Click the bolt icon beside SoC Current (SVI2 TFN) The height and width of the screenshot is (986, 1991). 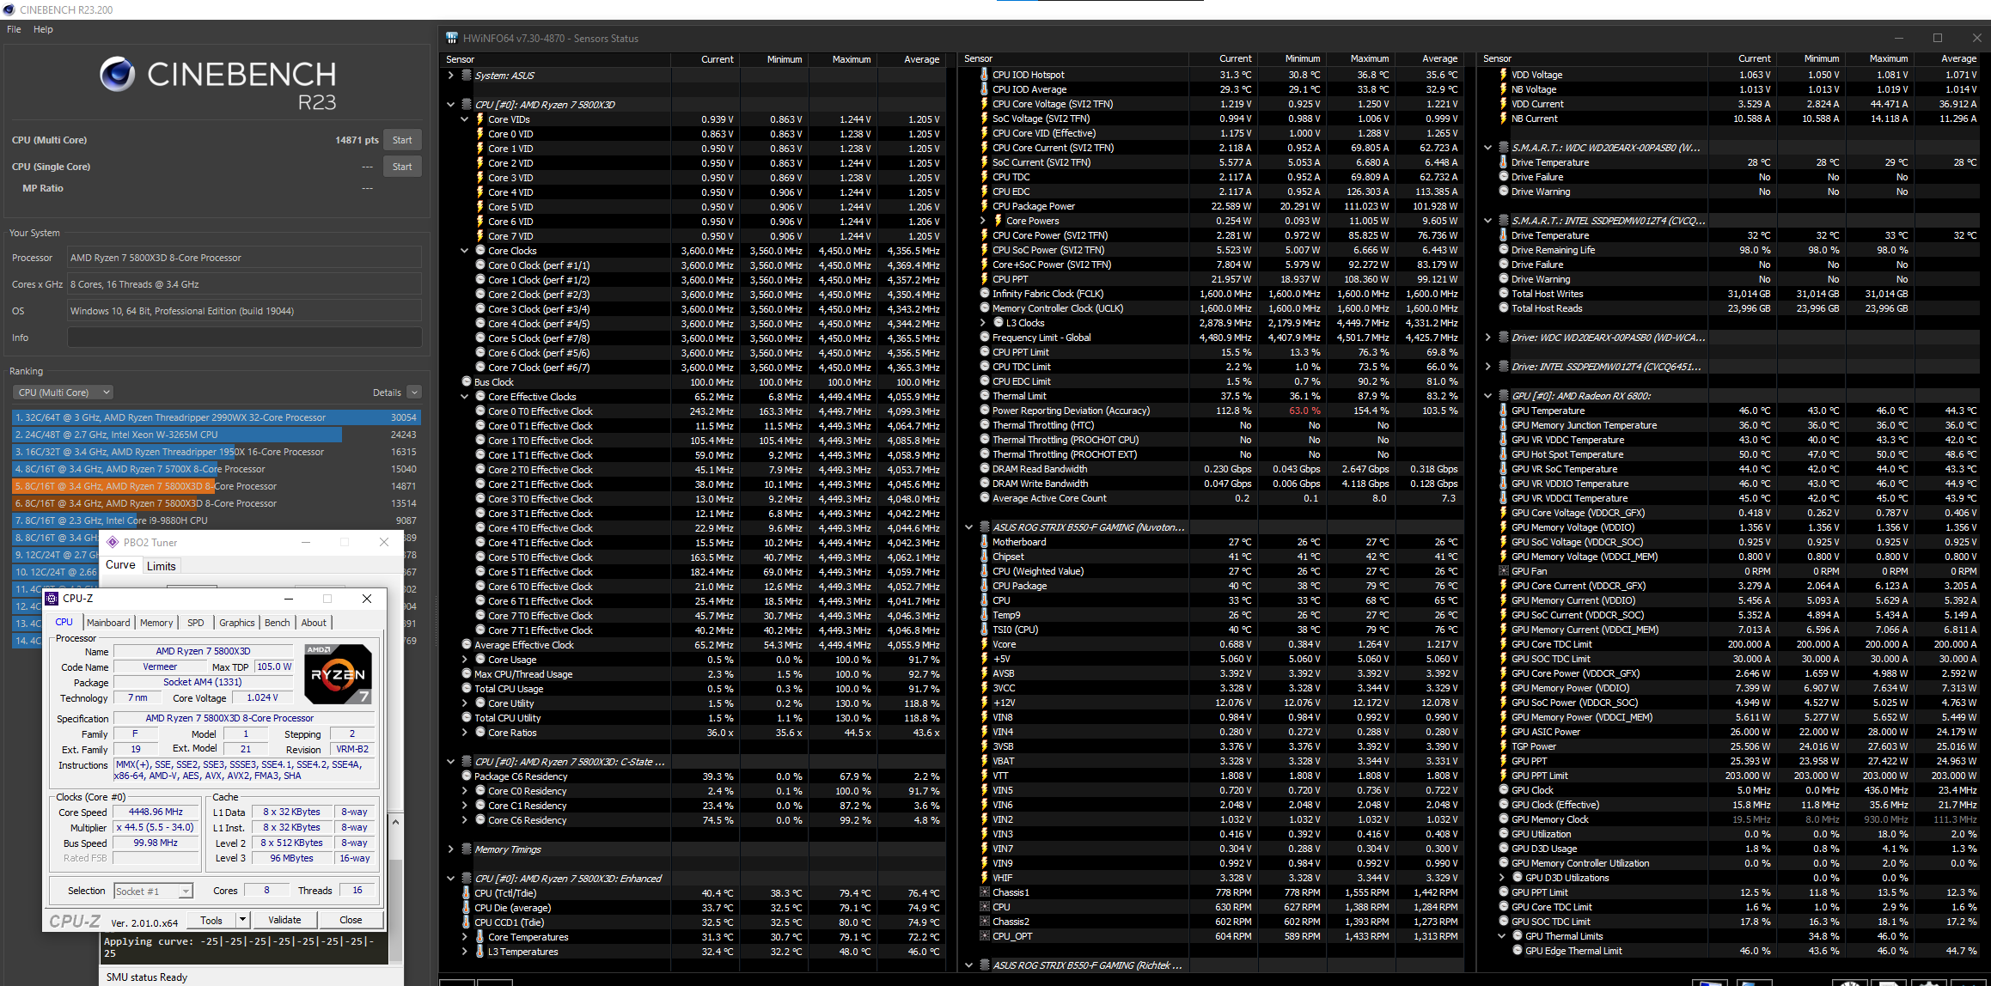pyautogui.click(x=985, y=162)
